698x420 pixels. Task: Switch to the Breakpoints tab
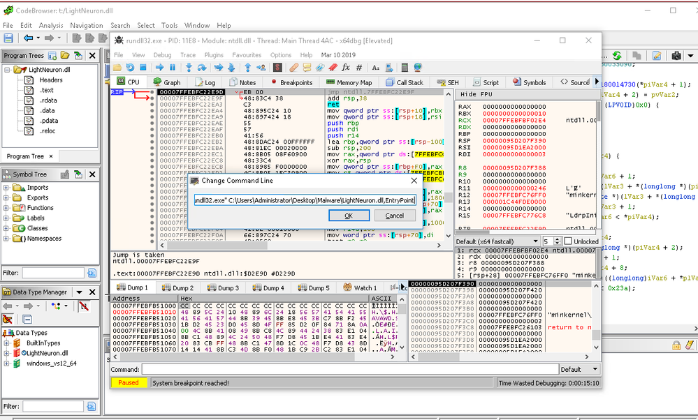pos(291,82)
